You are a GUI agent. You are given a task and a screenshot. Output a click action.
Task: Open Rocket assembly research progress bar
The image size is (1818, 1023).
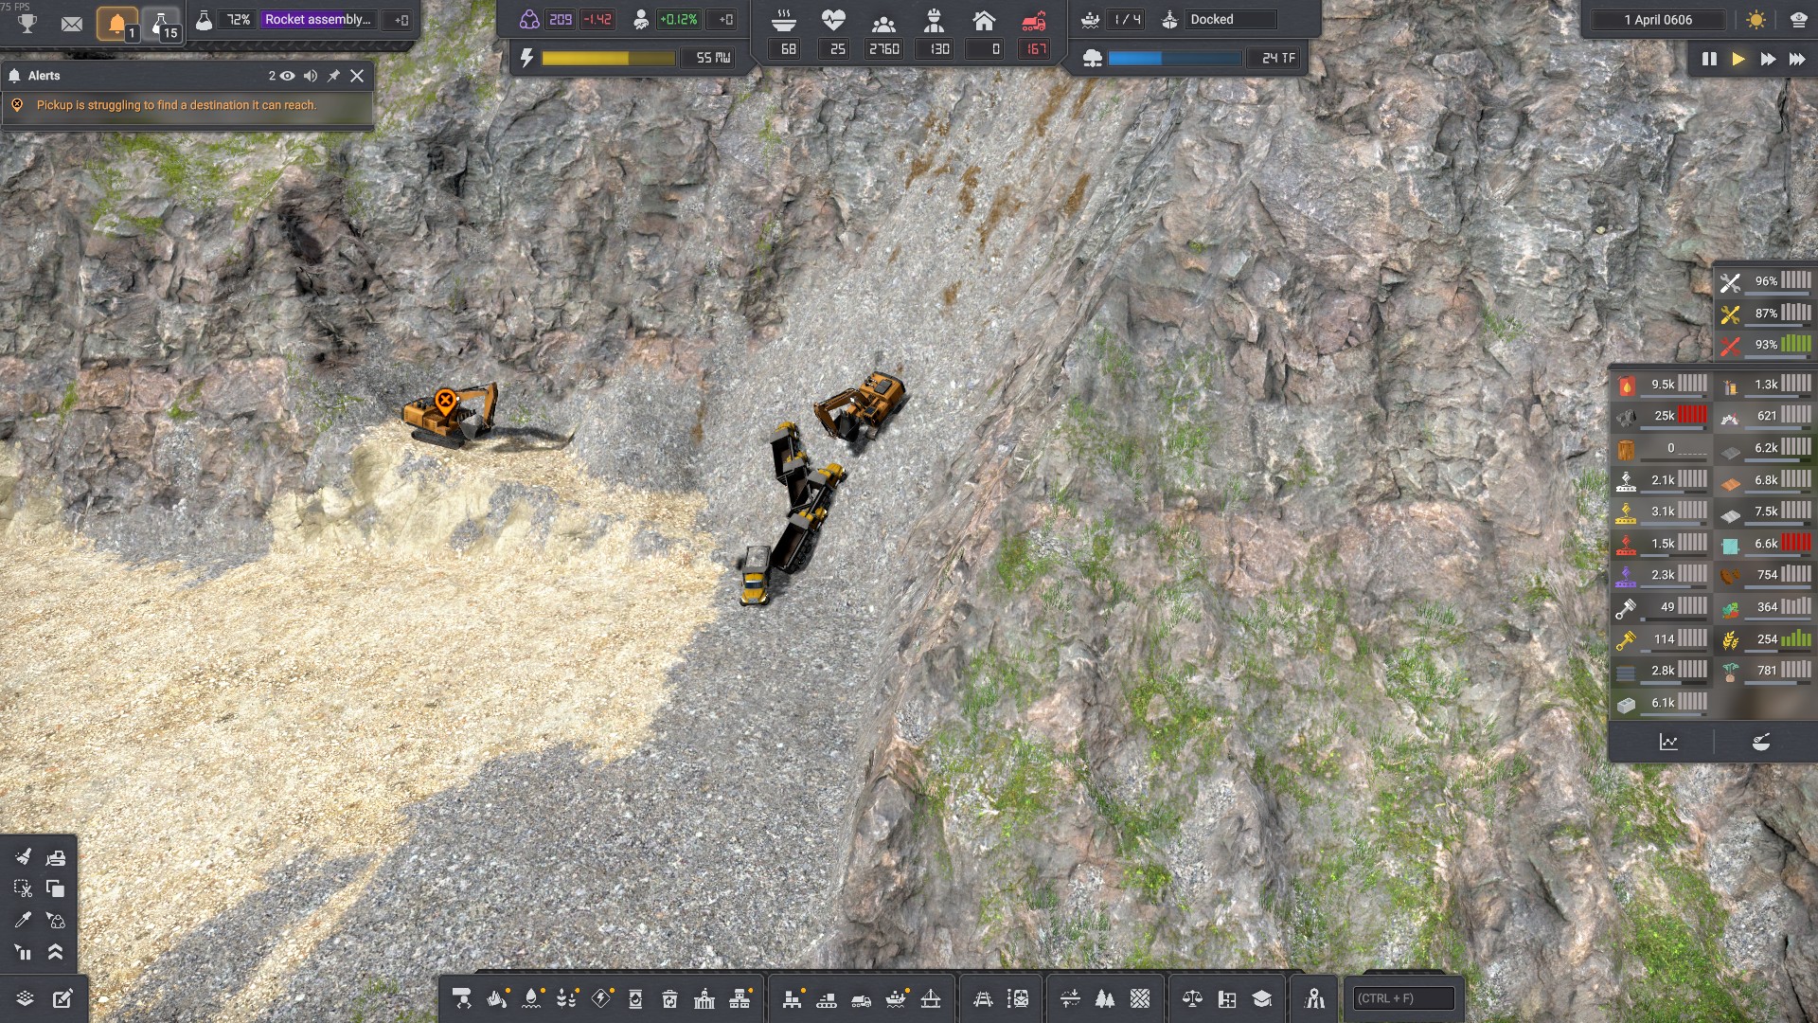(x=318, y=19)
